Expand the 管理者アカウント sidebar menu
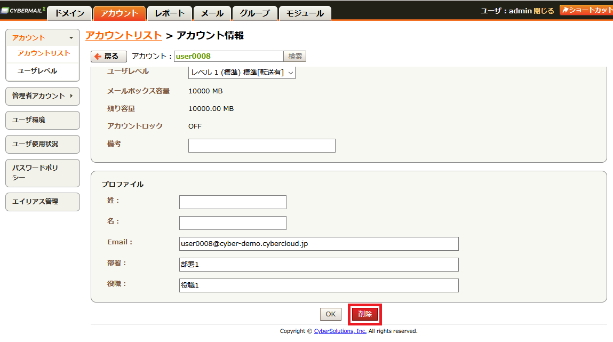 [x=43, y=96]
